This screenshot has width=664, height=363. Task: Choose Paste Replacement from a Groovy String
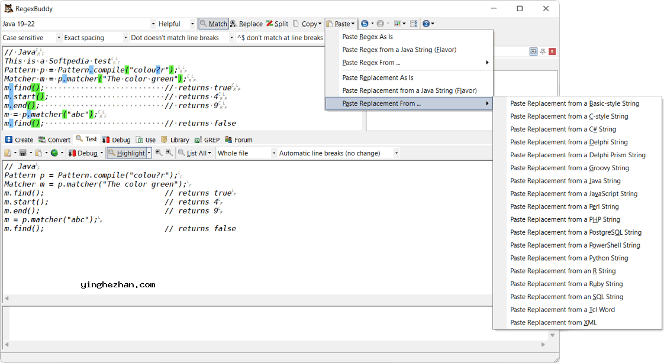click(569, 168)
